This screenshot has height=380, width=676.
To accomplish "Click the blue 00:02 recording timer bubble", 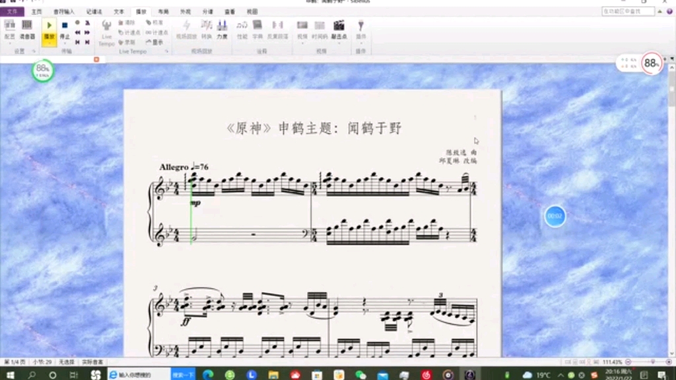I will tap(555, 216).
